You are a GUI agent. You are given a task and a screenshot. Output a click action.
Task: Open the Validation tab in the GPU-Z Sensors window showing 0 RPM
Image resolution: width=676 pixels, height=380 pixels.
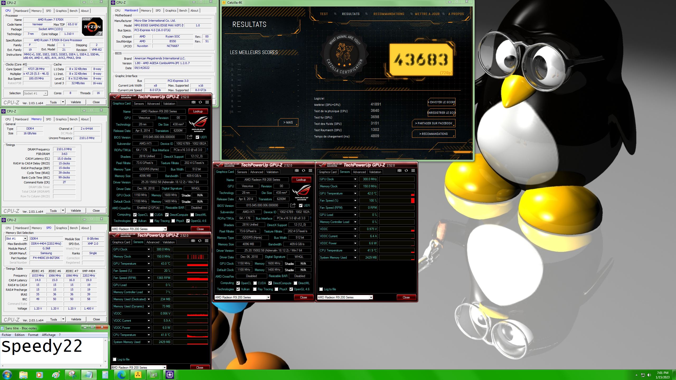pos(375,172)
